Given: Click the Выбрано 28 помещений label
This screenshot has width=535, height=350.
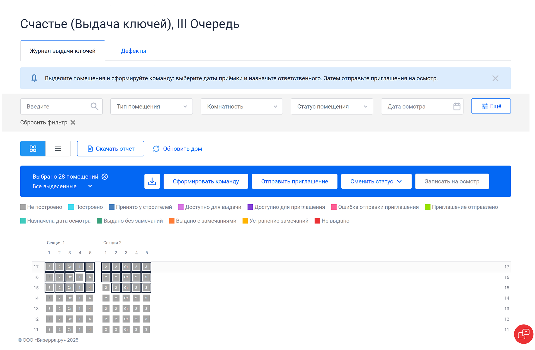Looking at the screenshot, I should coord(65,177).
